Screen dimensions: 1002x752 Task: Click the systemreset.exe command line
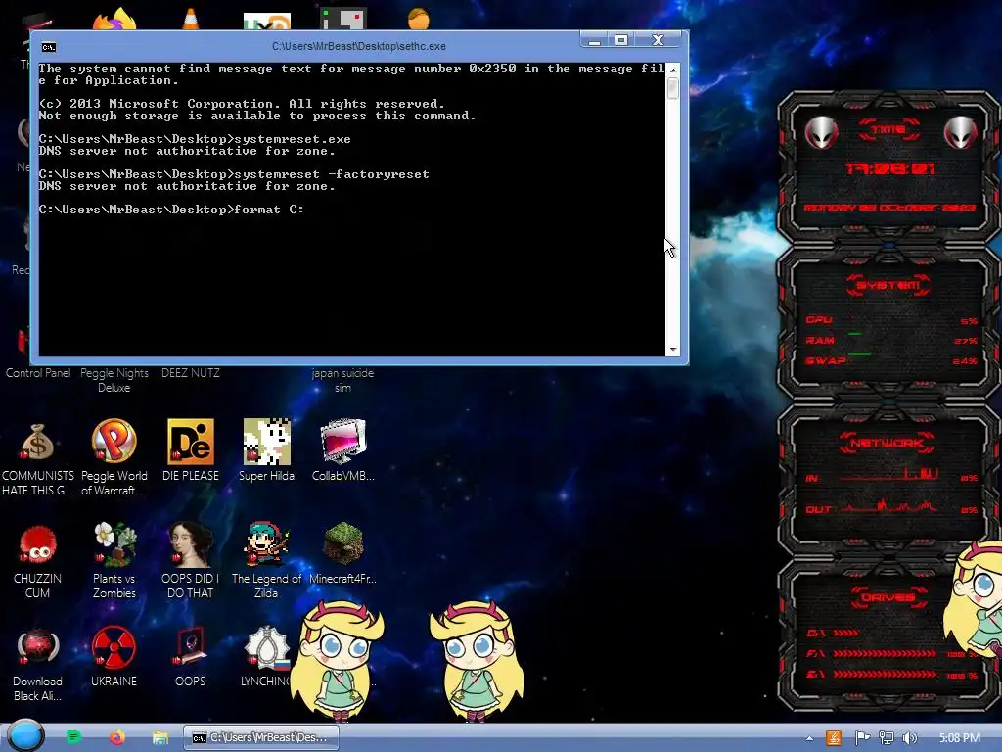(x=195, y=139)
